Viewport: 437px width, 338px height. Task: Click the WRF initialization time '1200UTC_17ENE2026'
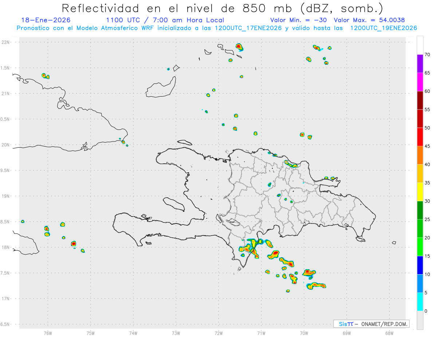point(248,28)
